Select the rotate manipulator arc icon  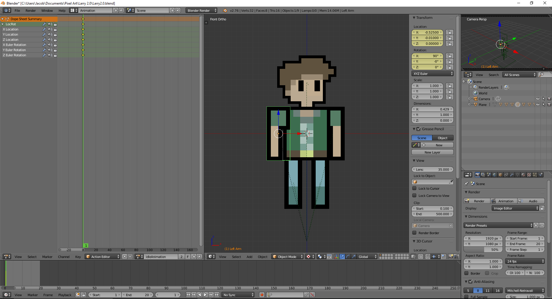[x=348, y=257]
